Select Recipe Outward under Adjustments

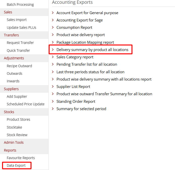pos(19,66)
